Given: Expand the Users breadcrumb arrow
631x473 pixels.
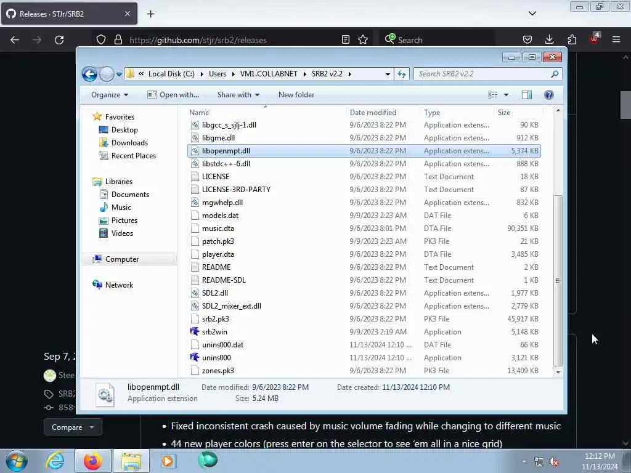Looking at the screenshot, I should click(x=234, y=74).
